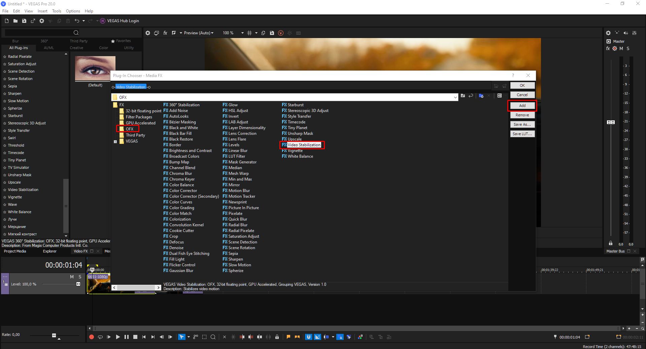Image resolution: width=646 pixels, height=349 pixels.
Task: Toggle Mute on video track 1
Action: point(72,277)
